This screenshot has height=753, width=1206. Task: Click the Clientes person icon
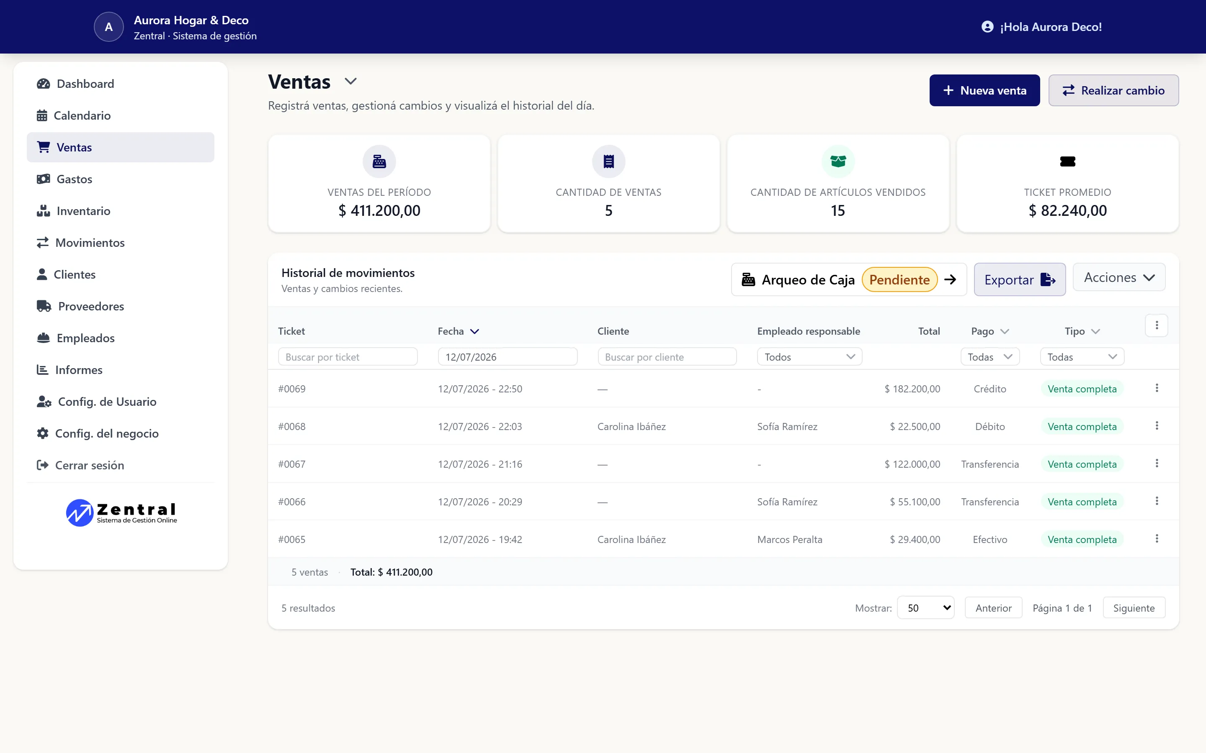pyautogui.click(x=42, y=274)
